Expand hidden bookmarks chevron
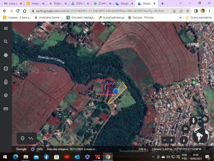 180,17
